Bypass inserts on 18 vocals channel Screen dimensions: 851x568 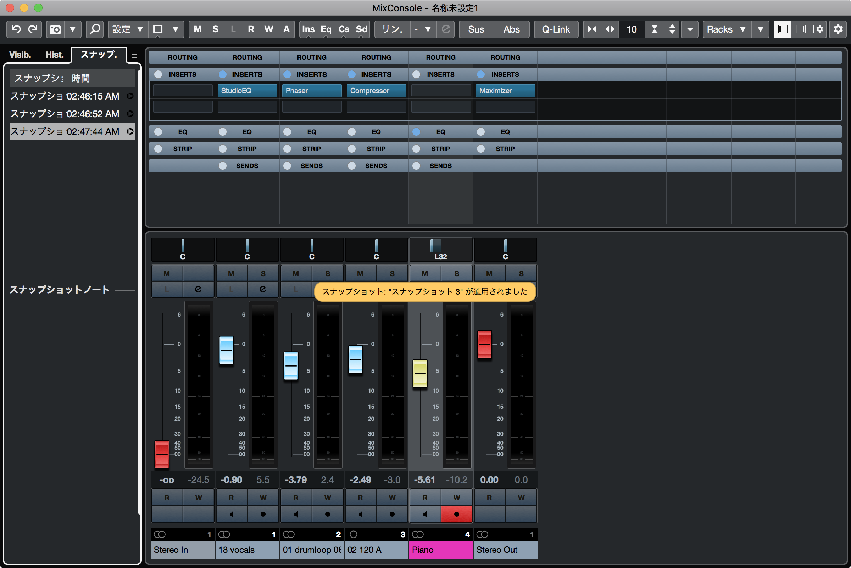[223, 74]
